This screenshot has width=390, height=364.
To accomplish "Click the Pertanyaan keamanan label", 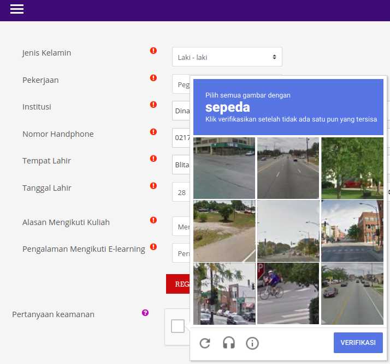I will pyautogui.click(x=53, y=314).
